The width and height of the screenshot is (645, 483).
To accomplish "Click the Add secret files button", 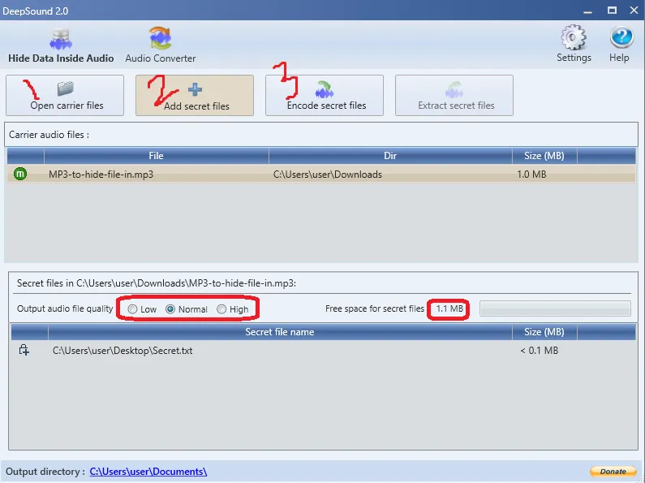I will click(195, 96).
